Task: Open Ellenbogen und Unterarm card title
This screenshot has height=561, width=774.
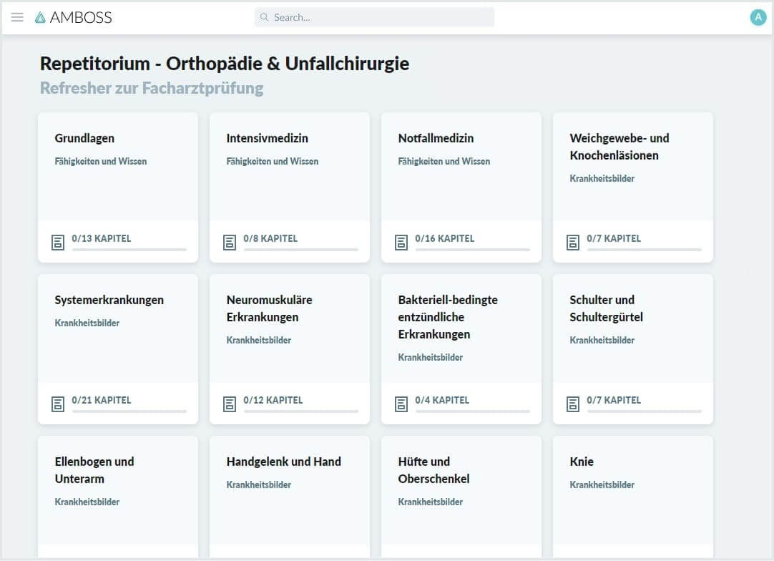Action: (x=94, y=470)
